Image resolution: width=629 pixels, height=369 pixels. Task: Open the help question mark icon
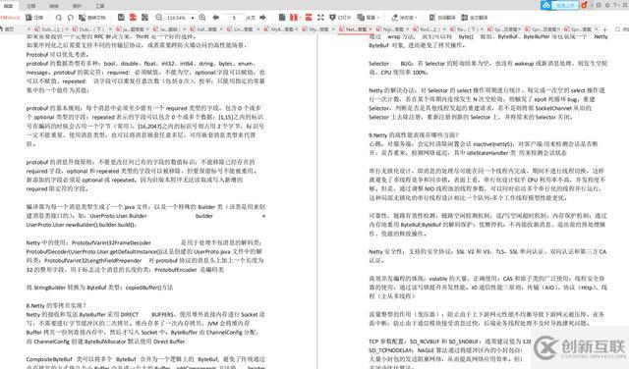[616, 5]
